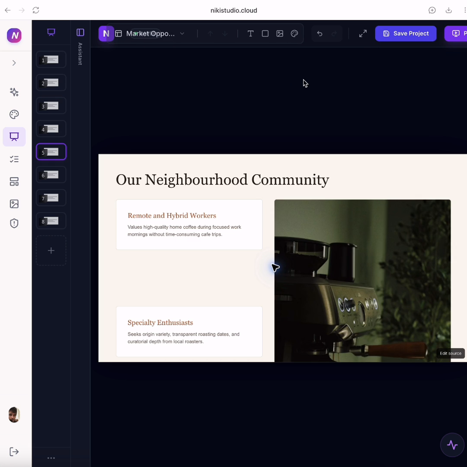
Task: Select slide 3 thumbnail
Action: coord(51,106)
